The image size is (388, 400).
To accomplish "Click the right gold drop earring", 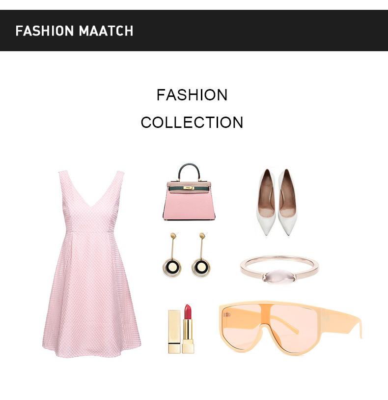I will 201,255.
